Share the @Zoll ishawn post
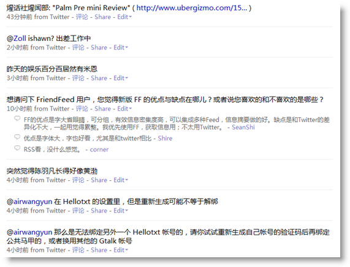350x267 pixels. (x=99, y=48)
